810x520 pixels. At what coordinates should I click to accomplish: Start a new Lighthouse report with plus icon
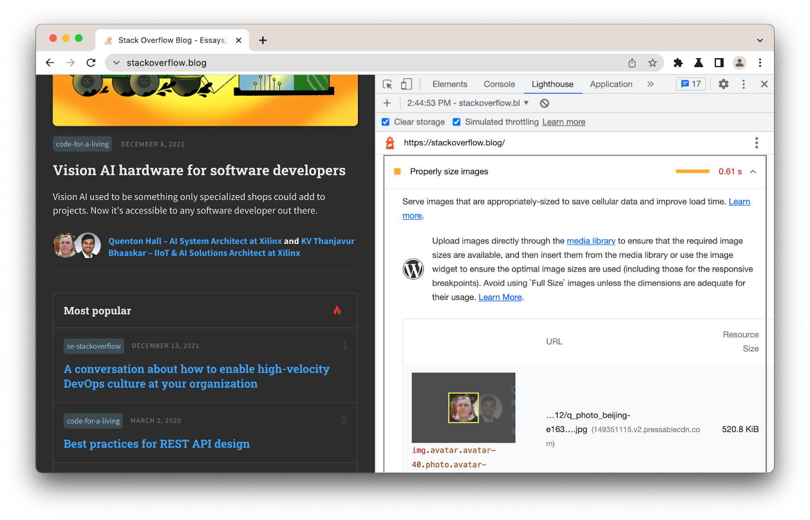coord(387,103)
